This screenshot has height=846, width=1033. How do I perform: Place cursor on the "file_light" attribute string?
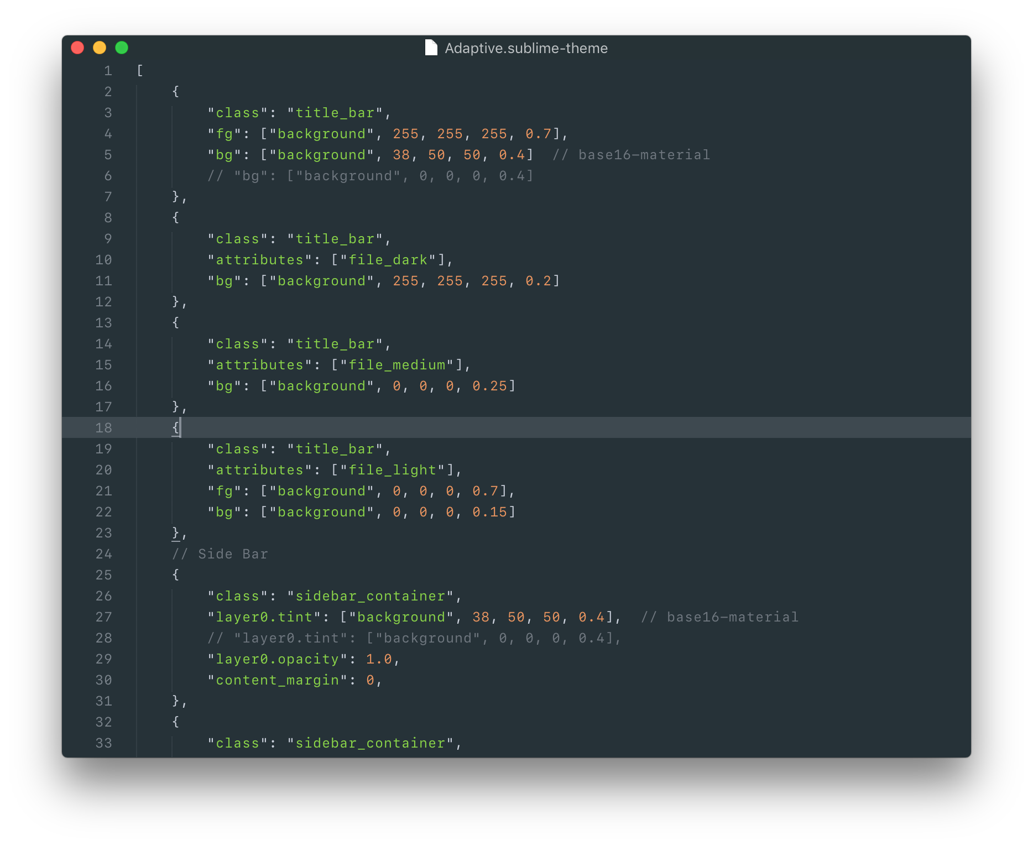click(393, 470)
